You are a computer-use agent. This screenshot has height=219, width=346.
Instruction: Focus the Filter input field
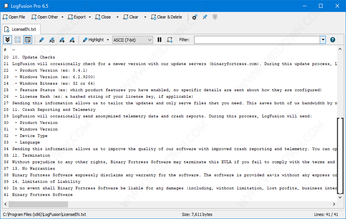(257, 40)
